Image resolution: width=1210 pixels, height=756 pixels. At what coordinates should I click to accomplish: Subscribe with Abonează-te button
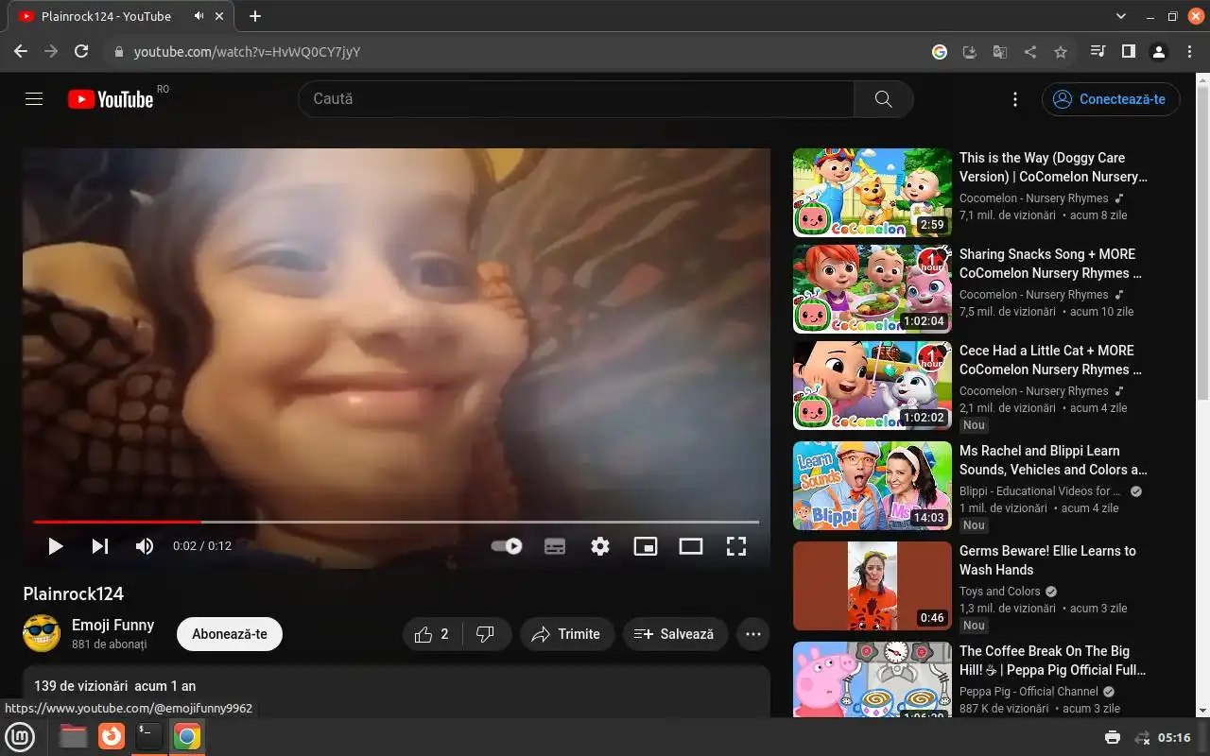coord(230,634)
